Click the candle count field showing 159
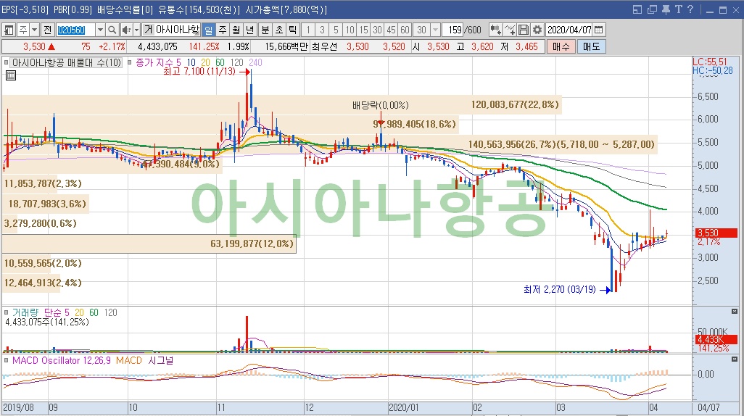 [x=453, y=30]
